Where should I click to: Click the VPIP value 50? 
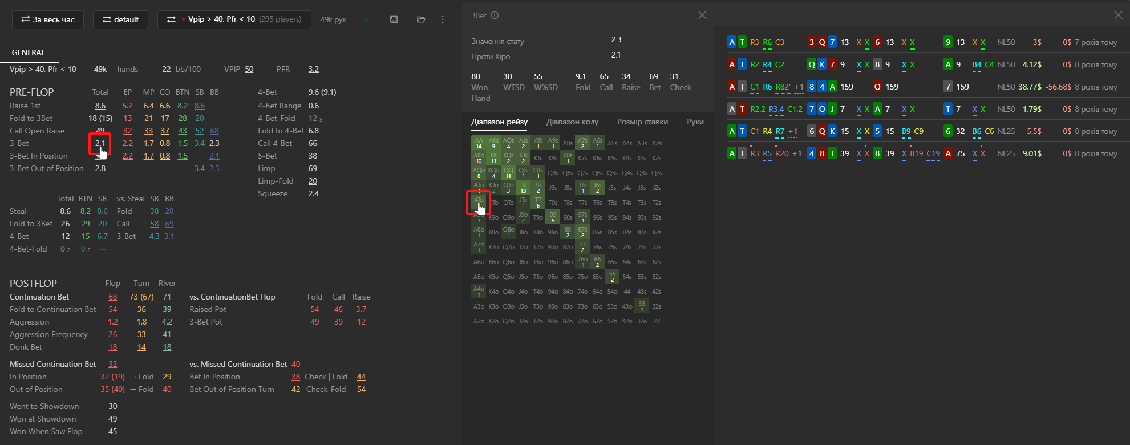coord(249,69)
